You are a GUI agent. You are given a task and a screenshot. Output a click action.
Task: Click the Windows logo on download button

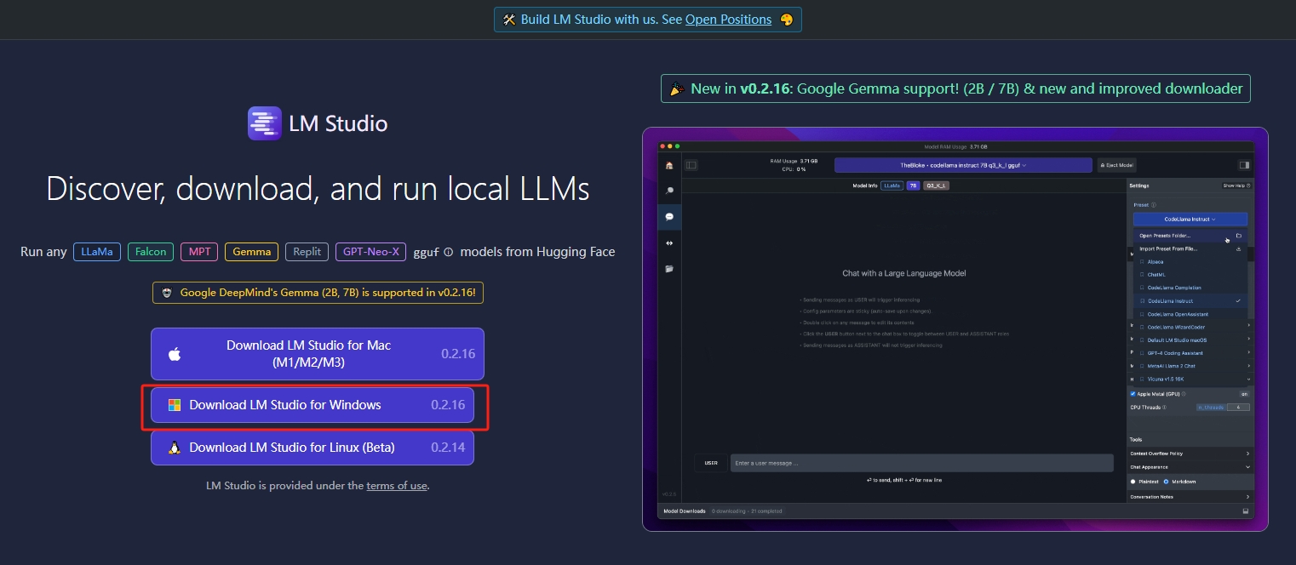[x=175, y=405]
